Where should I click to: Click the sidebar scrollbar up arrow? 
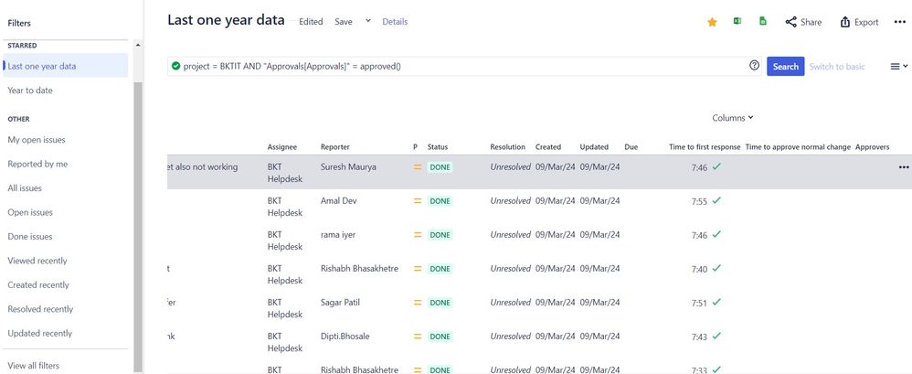[138, 45]
